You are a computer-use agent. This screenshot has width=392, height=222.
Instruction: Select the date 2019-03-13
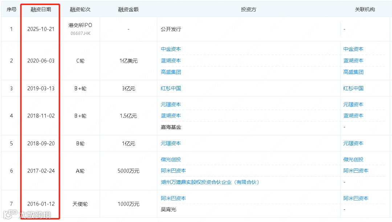coord(41,89)
